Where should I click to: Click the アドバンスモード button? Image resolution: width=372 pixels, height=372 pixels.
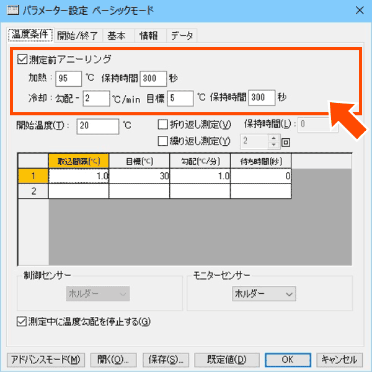pyautogui.click(x=45, y=359)
